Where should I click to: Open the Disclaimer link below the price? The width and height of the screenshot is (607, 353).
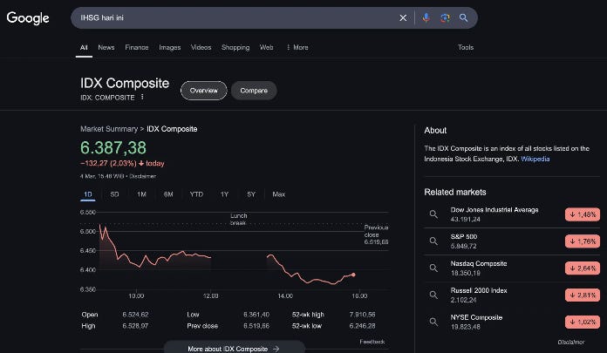(x=142, y=176)
